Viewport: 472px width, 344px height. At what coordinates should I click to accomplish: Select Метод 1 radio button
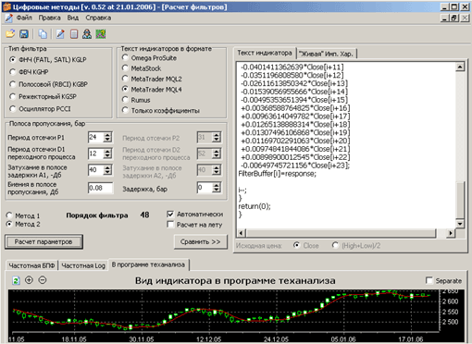23,215
